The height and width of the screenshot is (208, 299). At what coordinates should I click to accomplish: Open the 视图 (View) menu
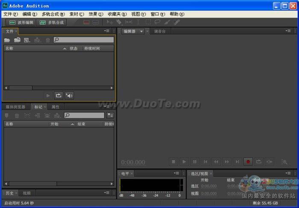coord(138,14)
